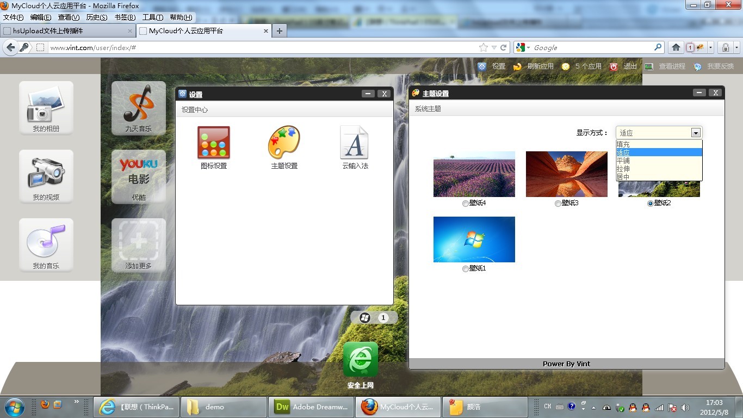Go back with Firefox back arrow
This screenshot has width=743, height=418.
[10, 47]
